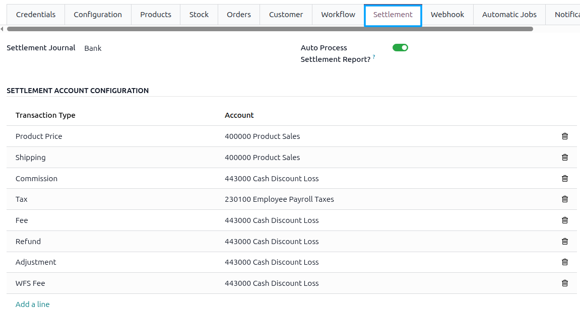Change the Adjustment row account
This screenshot has height=311, width=580.
[x=272, y=262]
